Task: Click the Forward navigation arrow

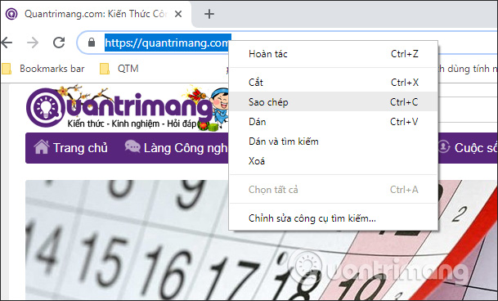Action: pos(33,43)
